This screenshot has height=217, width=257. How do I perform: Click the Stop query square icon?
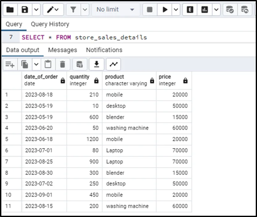(150, 10)
